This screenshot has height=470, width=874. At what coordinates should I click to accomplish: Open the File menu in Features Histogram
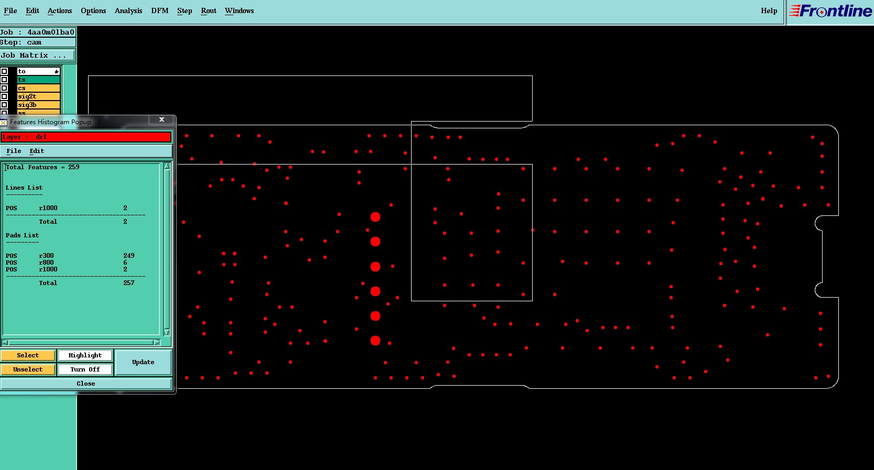(14, 151)
